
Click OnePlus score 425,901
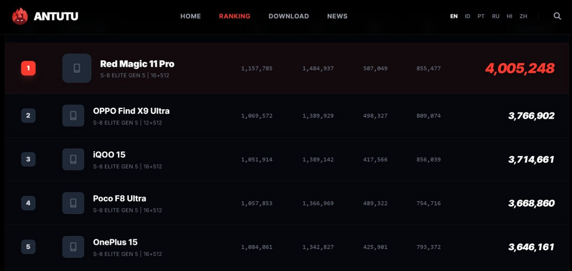(375, 247)
